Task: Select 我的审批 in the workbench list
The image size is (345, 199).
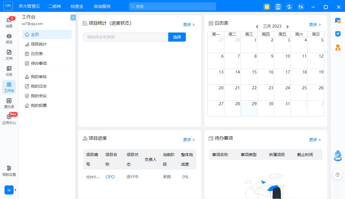Action: tap(39, 77)
